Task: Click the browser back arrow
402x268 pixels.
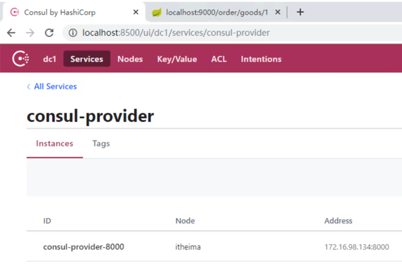Action: click(x=11, y=33)
